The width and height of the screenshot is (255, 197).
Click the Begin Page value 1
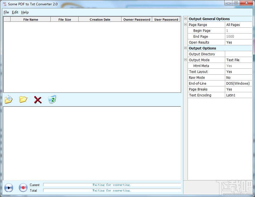[238, 31]
